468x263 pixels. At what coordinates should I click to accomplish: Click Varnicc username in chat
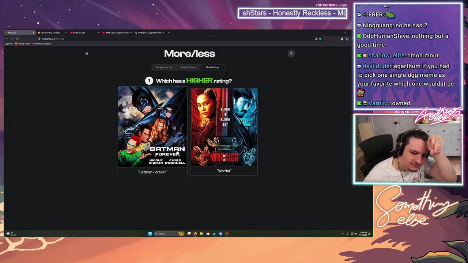point(379,103)
